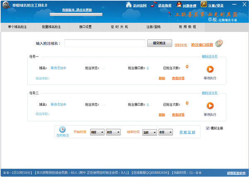This screenshot has height=177, width=249.
Task: Click the update progress bar under header
Action: tap(76, 15)
